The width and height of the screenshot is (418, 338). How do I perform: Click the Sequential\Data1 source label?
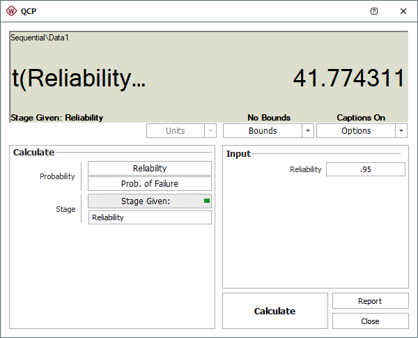pos(40,37)
